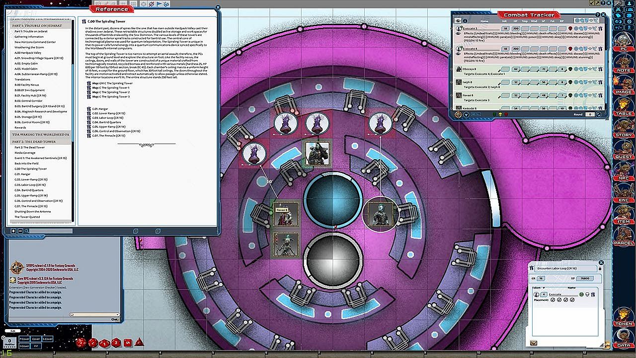Image resolution: width=636 pixels, height=358 pixels.
Task: Open the PARCEL sidebar button
Action: pyautogui.click(x=624, y=235)
